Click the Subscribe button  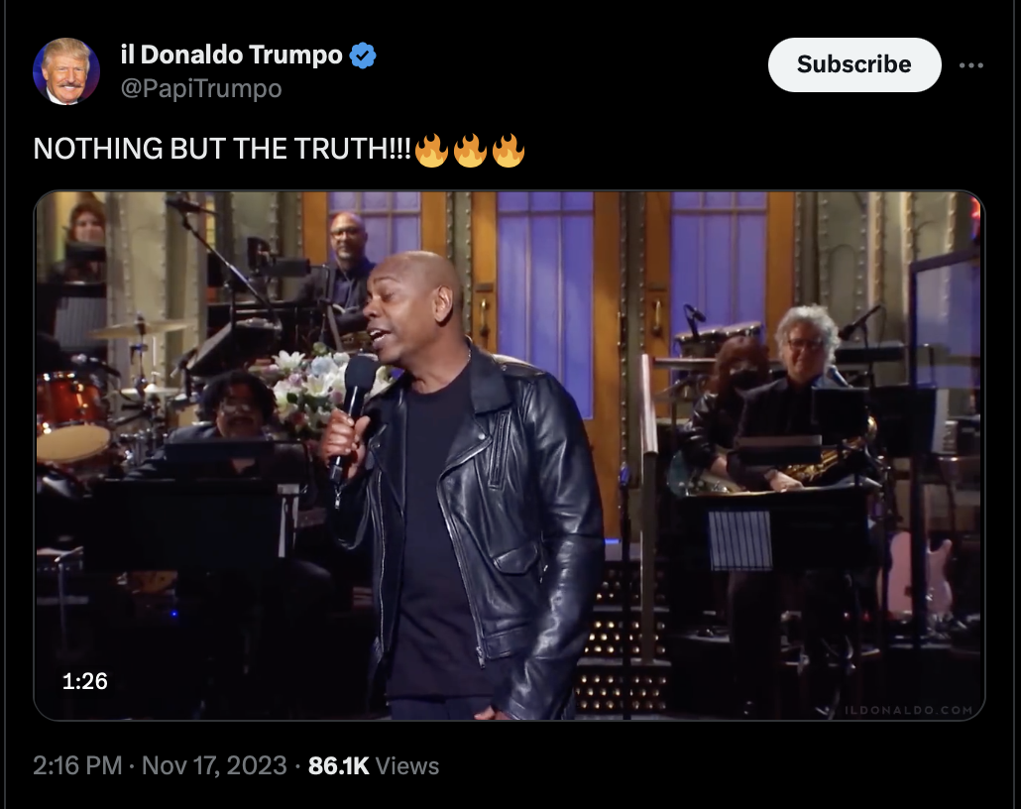coord(854,64)
